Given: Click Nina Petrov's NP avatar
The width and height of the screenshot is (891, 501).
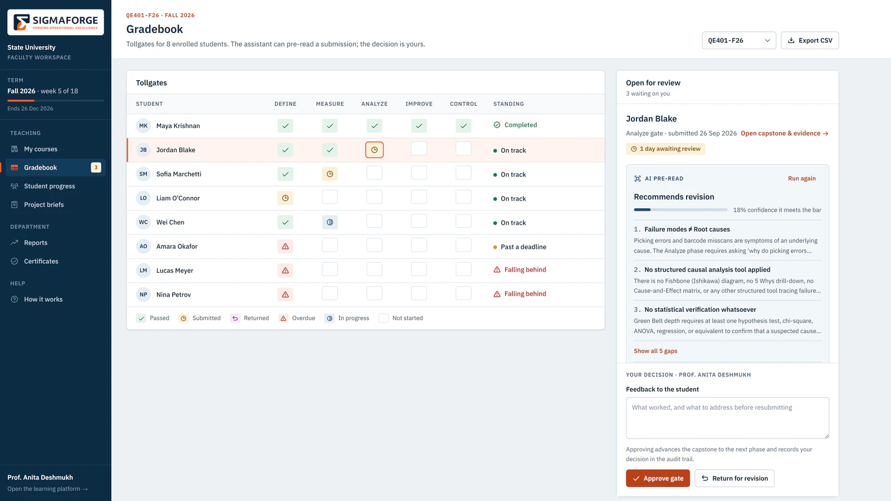Looking at the screenshot, I should [x=143, y=294].
